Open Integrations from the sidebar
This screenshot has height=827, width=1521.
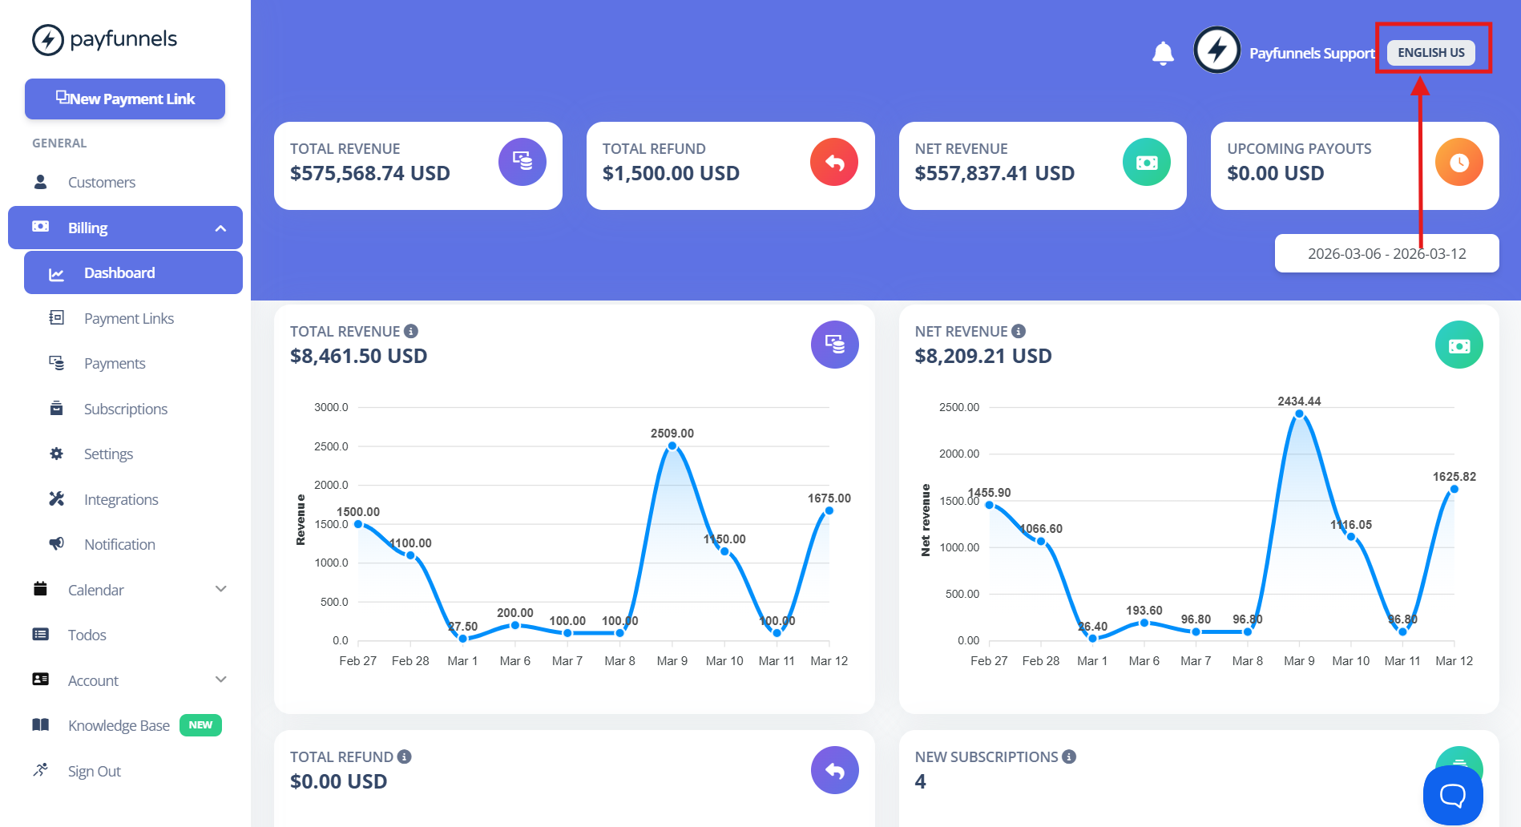tap(121, 499)
